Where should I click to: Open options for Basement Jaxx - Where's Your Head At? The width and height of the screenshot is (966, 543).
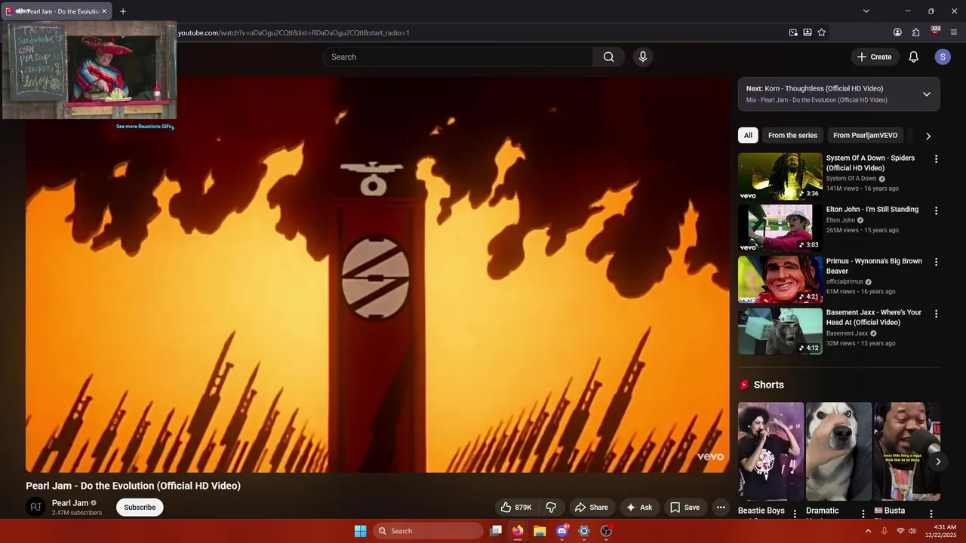[x=936, y=313]
